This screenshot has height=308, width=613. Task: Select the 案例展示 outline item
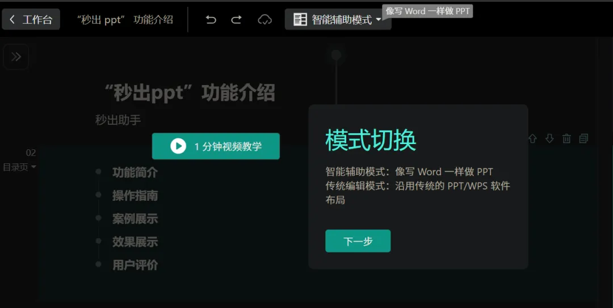(x=135, y=219)
